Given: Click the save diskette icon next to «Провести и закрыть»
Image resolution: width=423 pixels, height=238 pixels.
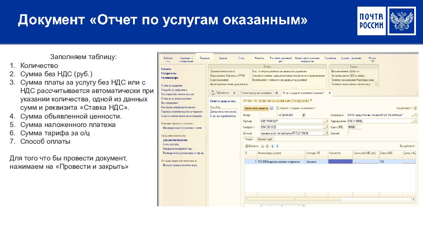Looking at the screenshot, I should tap(272, 108).
